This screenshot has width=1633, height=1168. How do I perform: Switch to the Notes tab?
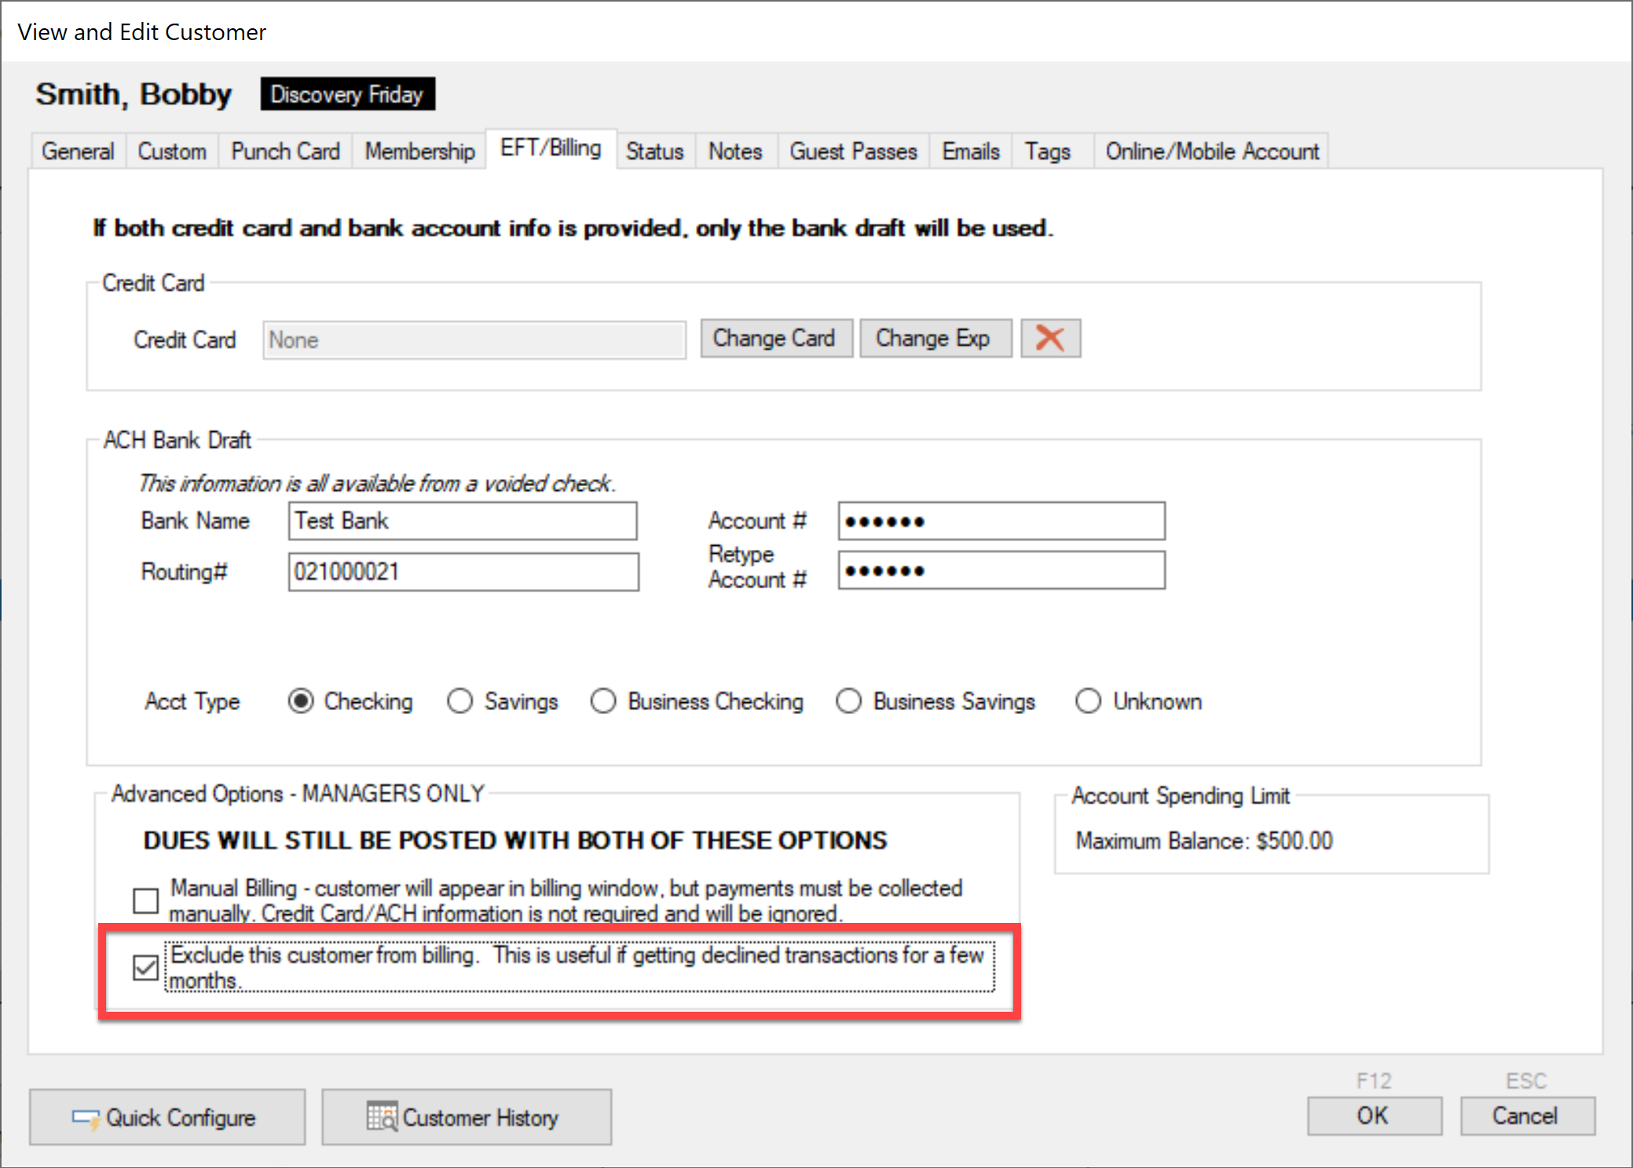pos(735,151)
